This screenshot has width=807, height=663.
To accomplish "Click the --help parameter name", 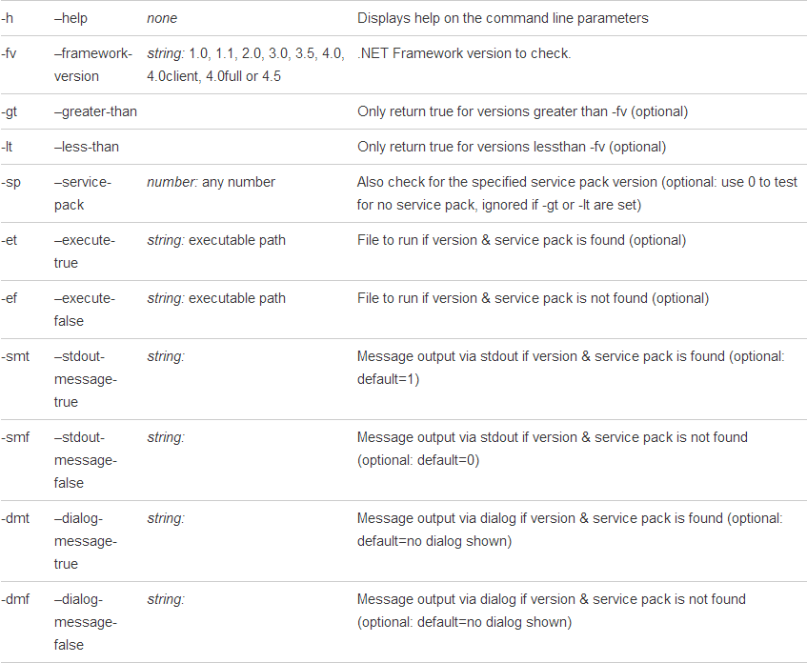I will tap(74, 18).
